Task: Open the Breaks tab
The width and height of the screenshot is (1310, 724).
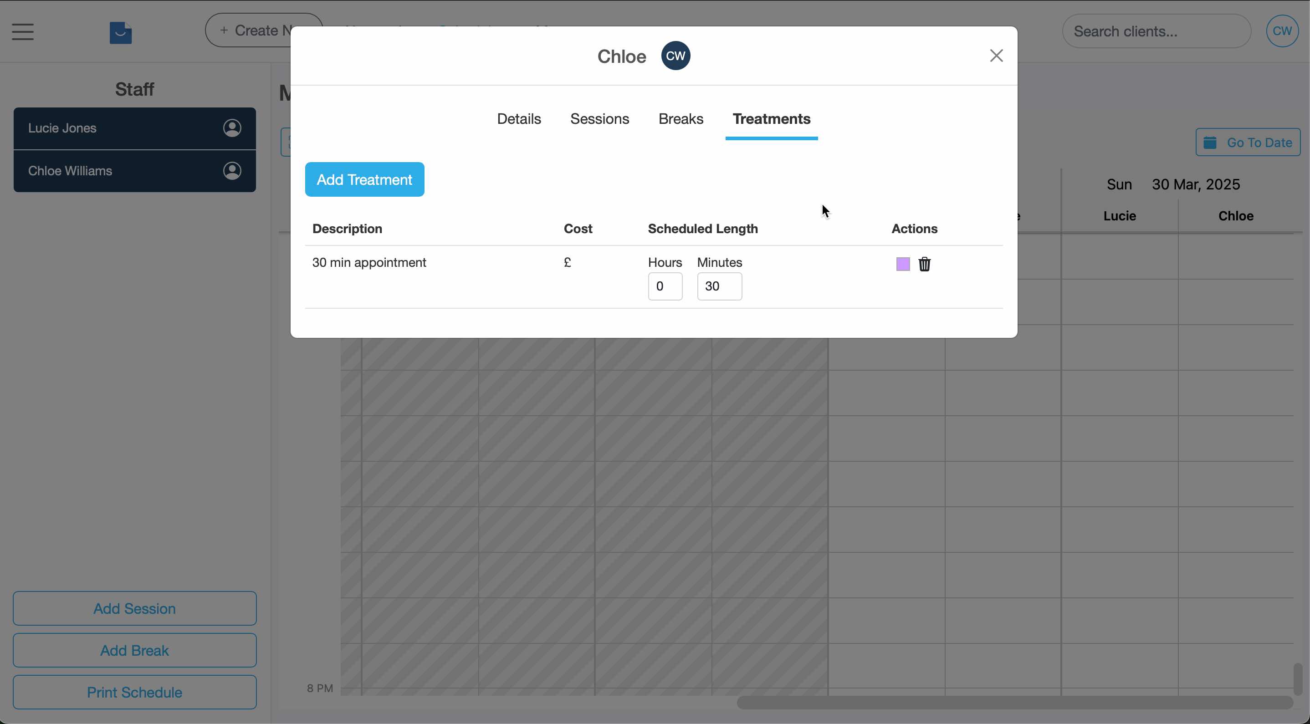Action: tap(681, 118)
